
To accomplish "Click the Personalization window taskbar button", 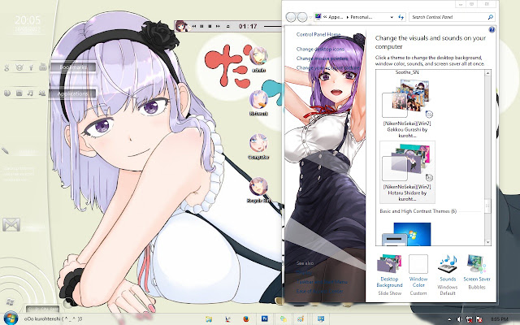I will point(320,319).
